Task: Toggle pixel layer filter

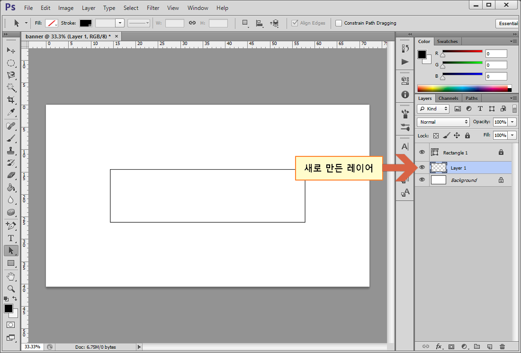Action: [458, 109]
